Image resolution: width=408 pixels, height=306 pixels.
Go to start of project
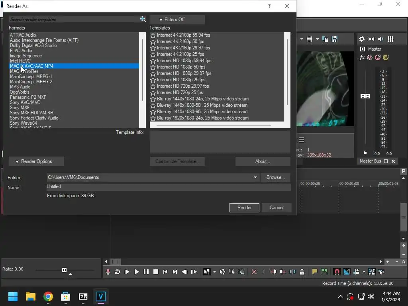(x=165, y=272)
